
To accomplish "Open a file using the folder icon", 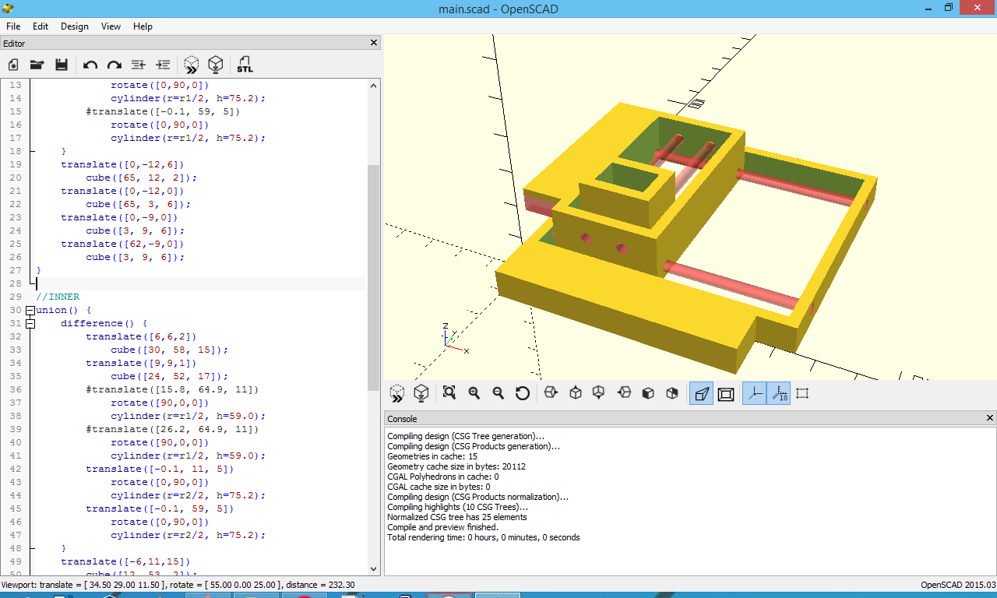I will click(37, 65).
